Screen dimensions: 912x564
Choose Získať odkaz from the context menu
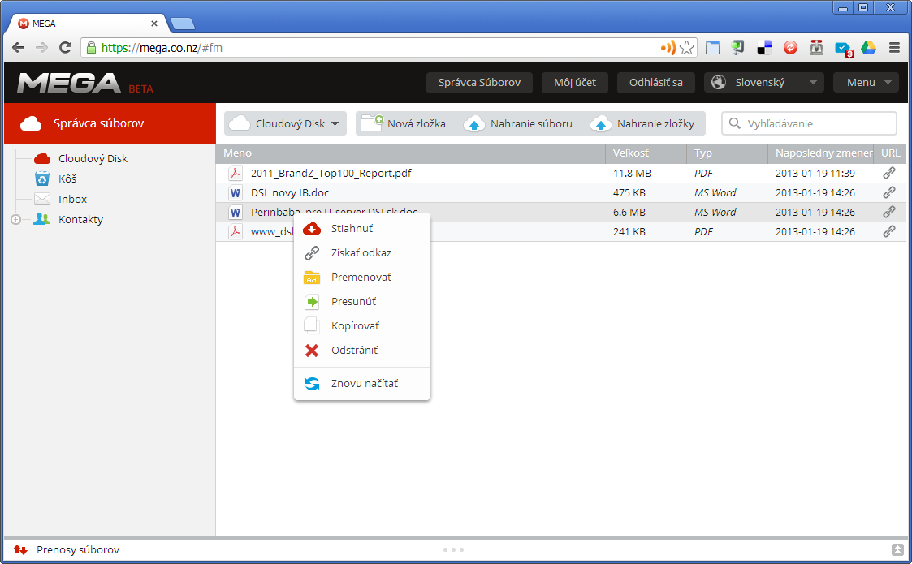tap(361, 253)
